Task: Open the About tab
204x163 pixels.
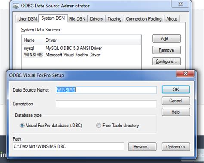Action: tap(172, 19)
